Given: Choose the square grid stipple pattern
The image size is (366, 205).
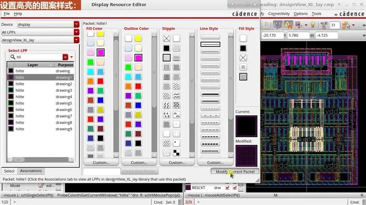Looking at the screenshot, I should click(166, 77).
